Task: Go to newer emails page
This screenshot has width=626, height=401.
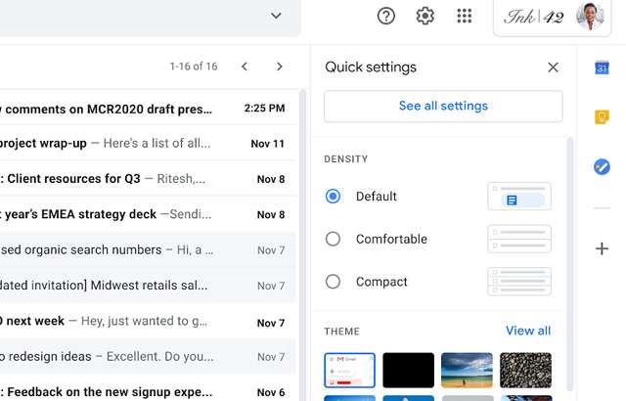Action: pos(245,67)
